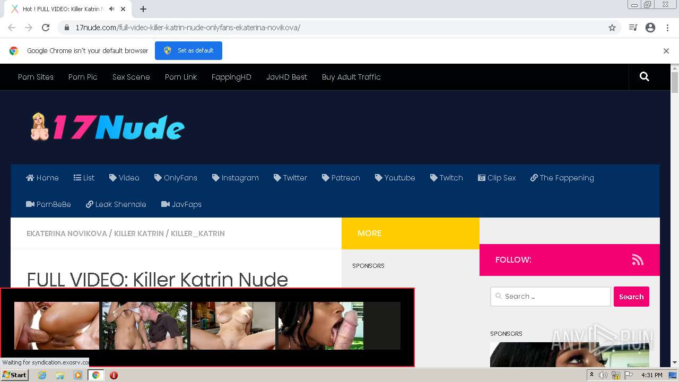The width and height of the screenshot is (679, 382).
Task: Launch Internet Explorer from the taskbar
Action: click(x=42, y=375)
